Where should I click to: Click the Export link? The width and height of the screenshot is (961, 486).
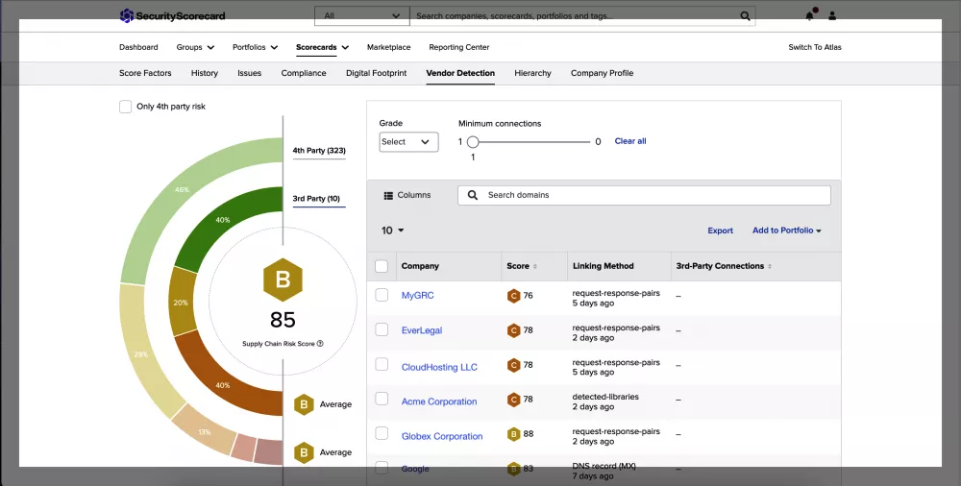click(x=720, y=231)
